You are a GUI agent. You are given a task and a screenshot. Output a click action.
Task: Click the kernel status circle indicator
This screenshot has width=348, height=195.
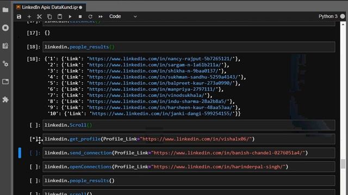coord(343,16)
